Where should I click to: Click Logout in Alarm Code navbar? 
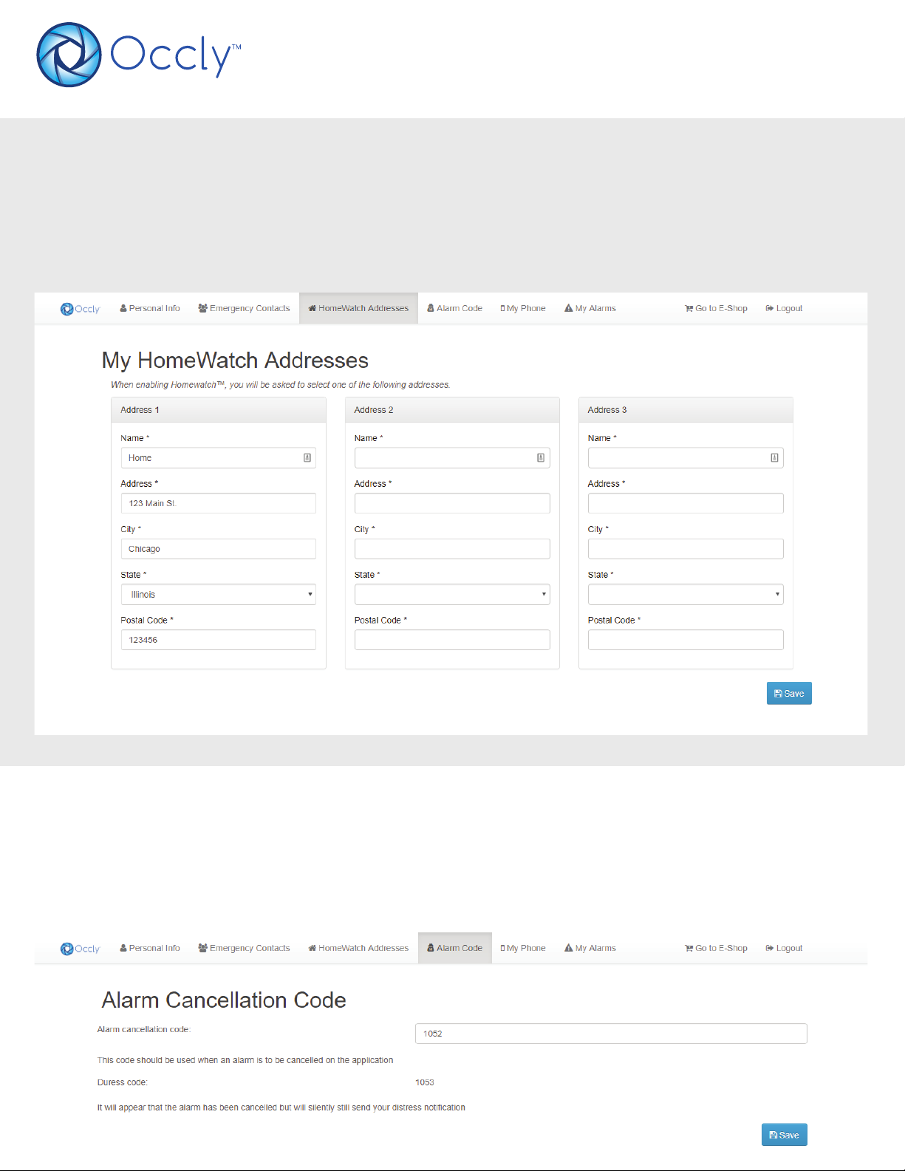coord(784,948)
